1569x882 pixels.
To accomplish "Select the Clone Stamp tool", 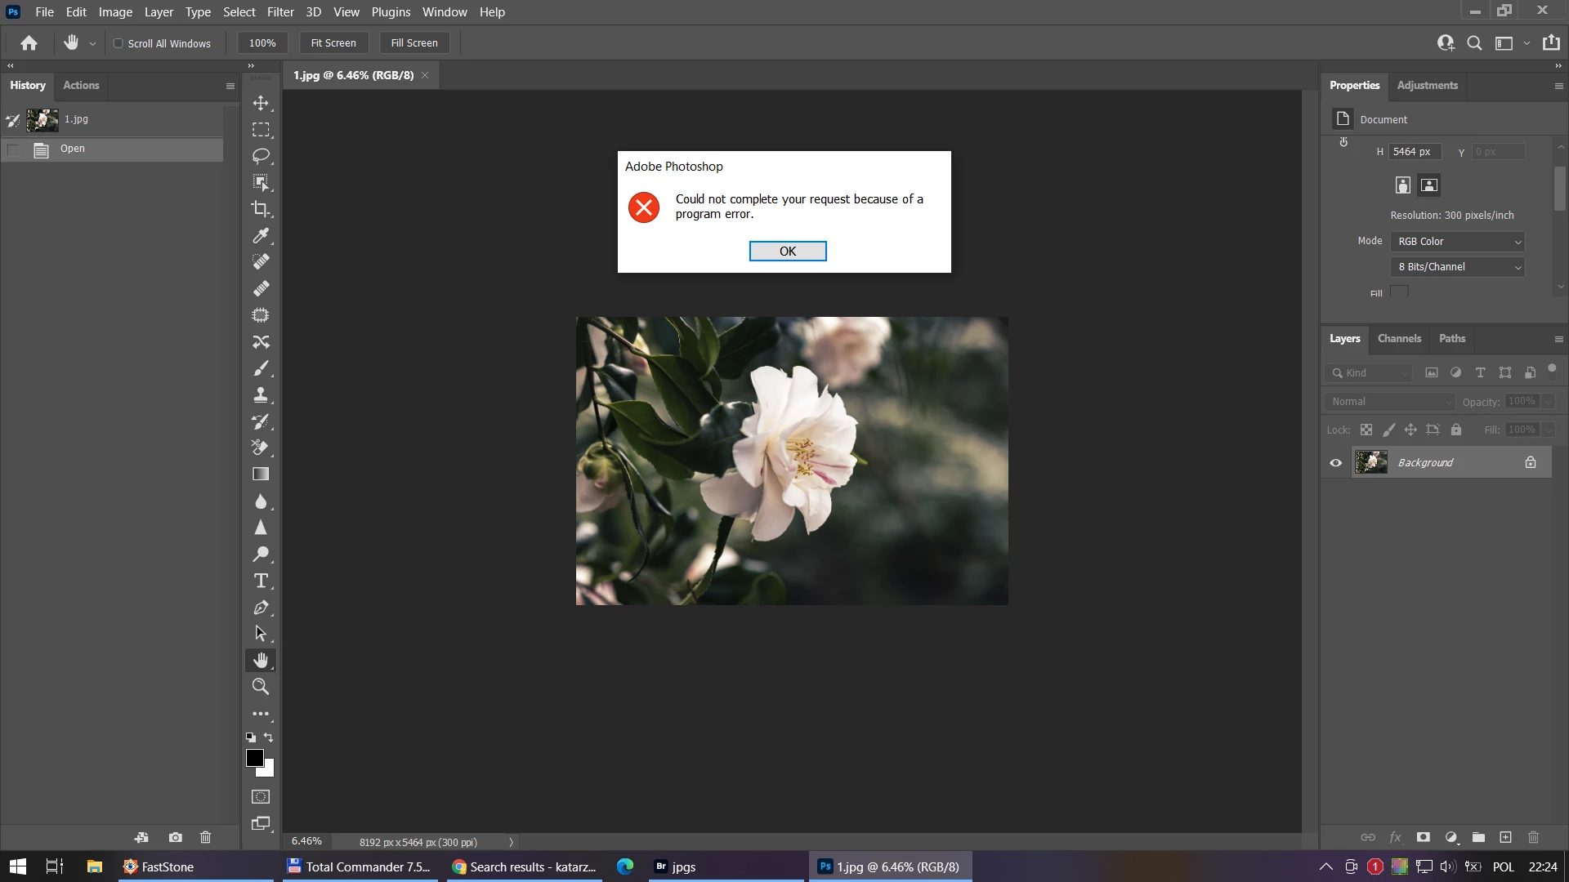I will point(261,395).
